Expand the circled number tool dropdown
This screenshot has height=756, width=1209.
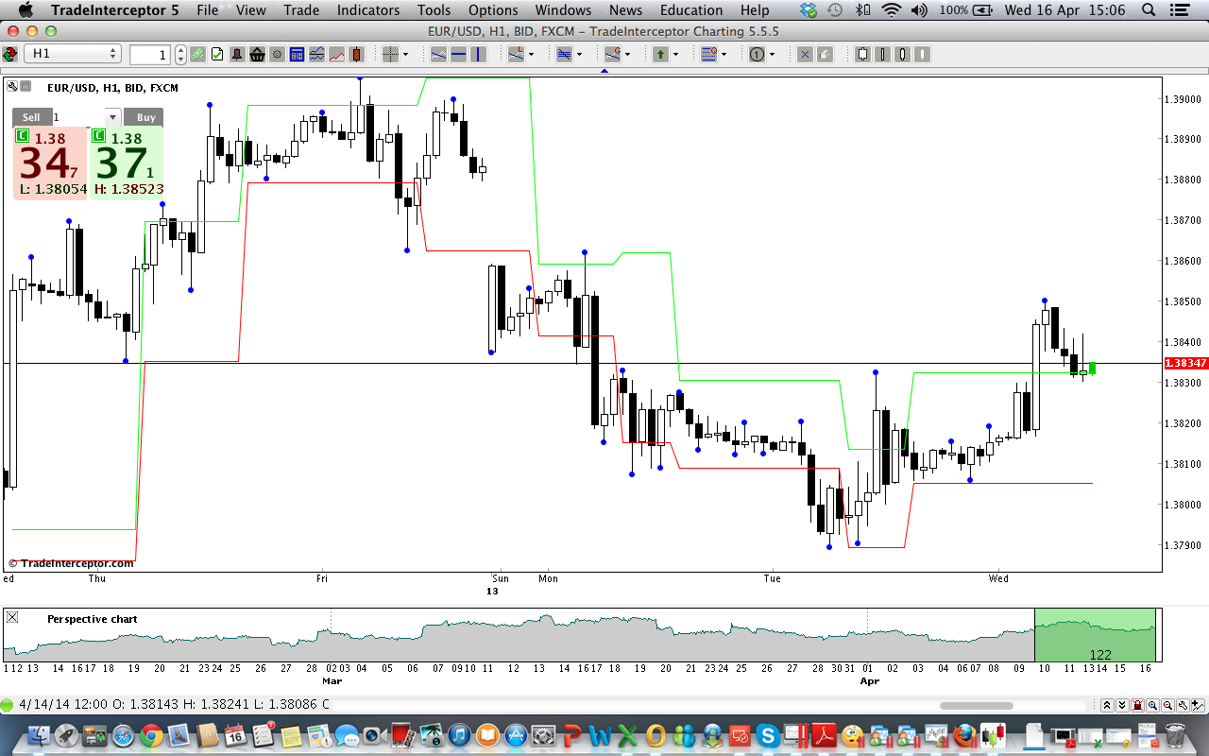(x=773, y=54)
